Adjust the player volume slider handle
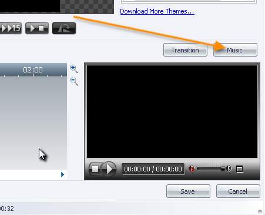265x215 pixels. click(223, 168)
